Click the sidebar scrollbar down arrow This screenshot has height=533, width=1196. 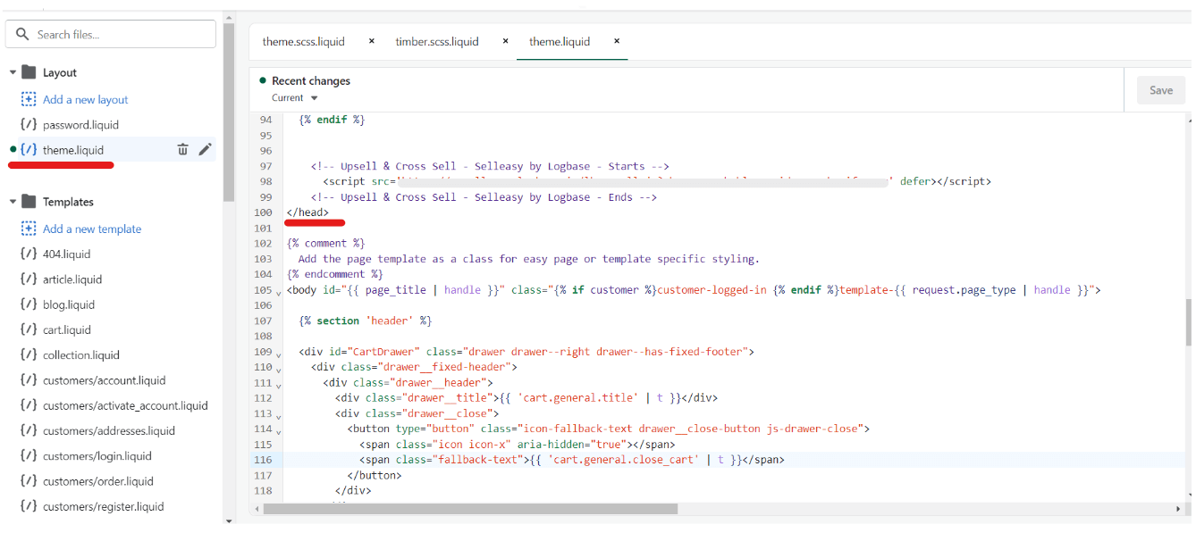[x=229, y=521]
